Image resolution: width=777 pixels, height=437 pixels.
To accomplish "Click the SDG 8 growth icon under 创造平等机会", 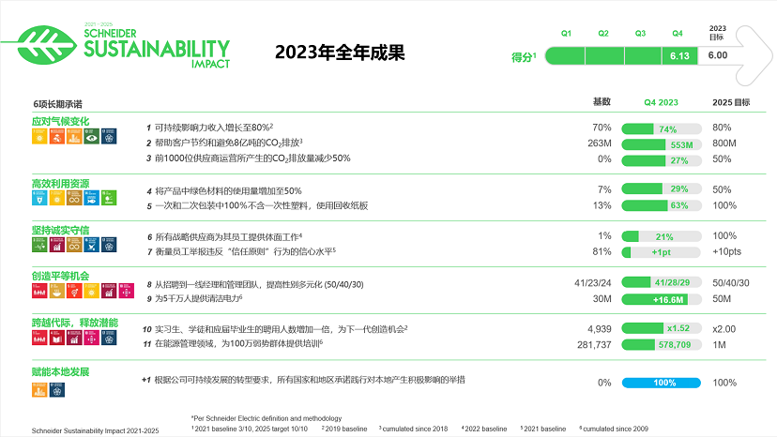I will 109,291.
